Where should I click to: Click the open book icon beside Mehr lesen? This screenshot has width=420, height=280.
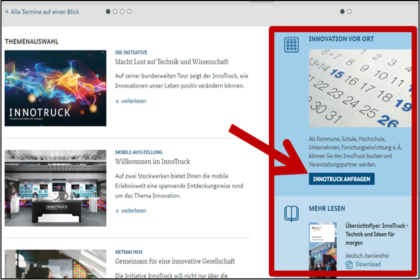[x=291, y=214]
